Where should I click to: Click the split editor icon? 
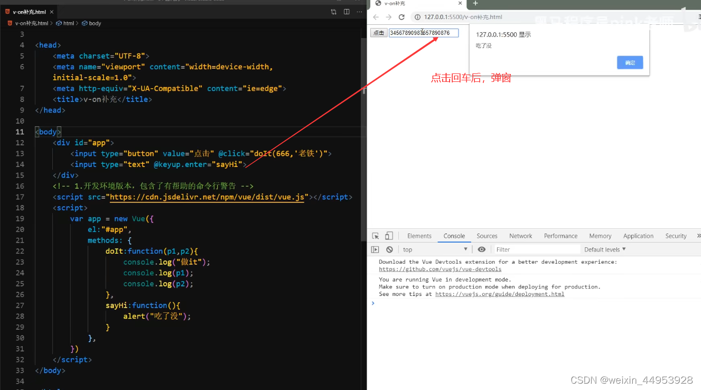pos(347,12)
